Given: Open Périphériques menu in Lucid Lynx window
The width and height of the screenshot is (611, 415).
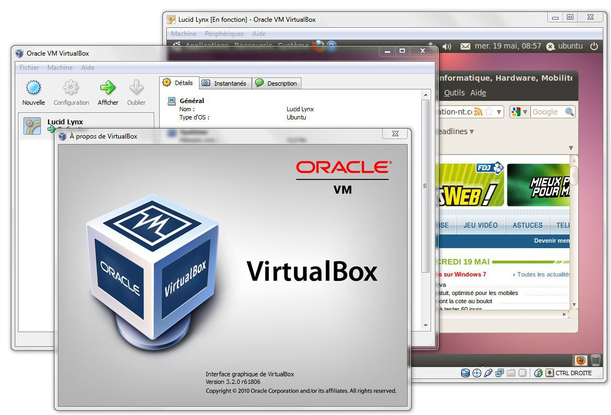Looking at the screenshot, I should point(224,34).
